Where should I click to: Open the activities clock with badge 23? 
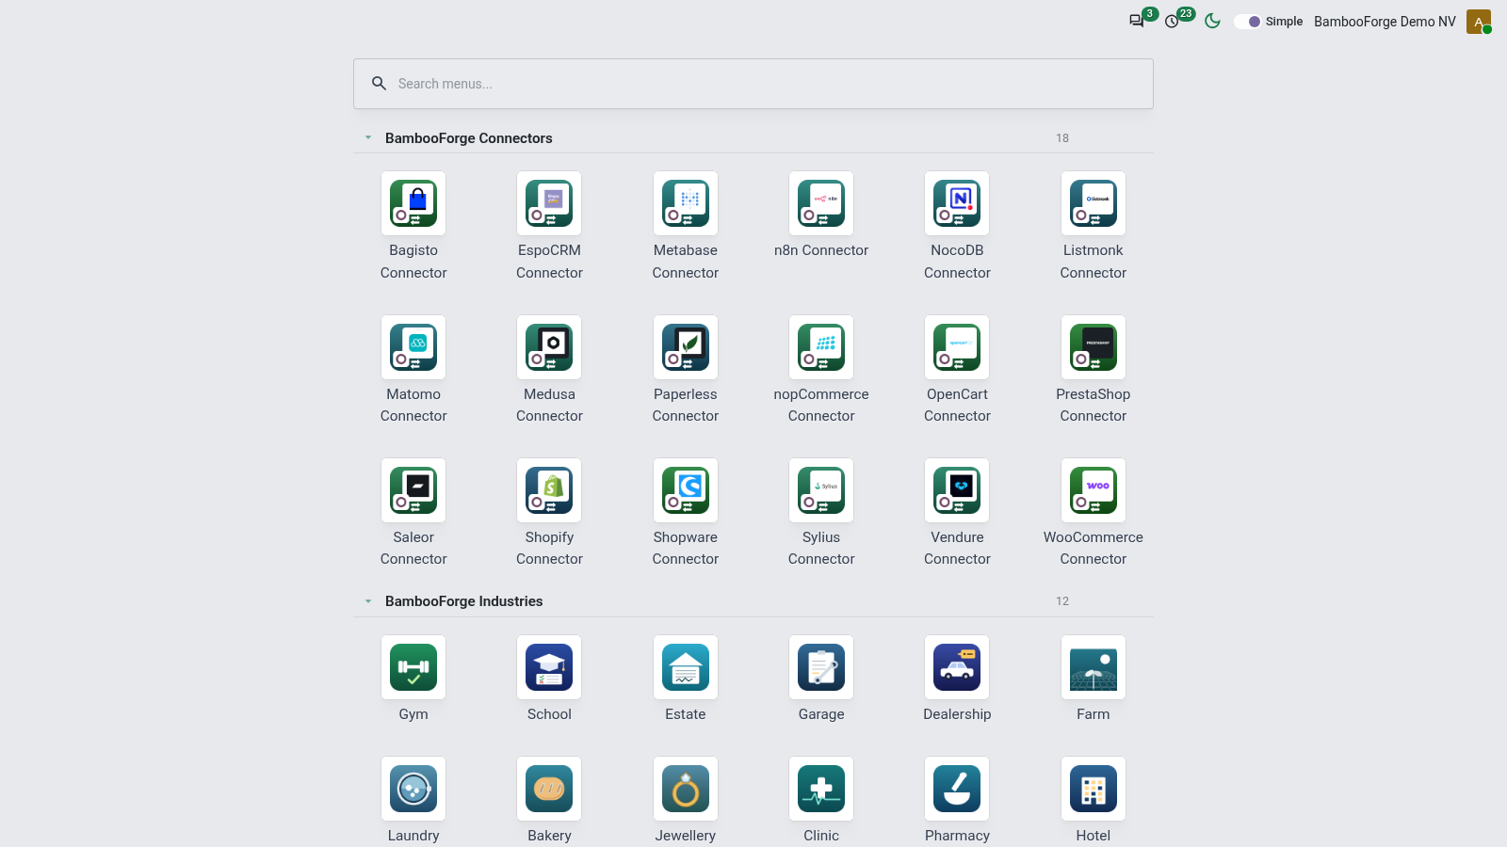(1173, 21)
